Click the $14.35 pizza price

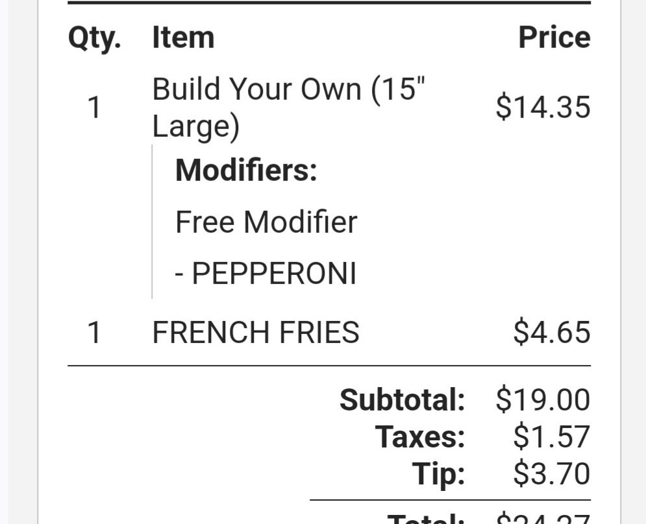pos(543,107)
